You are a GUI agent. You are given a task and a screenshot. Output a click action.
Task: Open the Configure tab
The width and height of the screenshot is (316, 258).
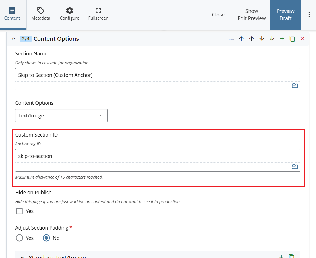(x=69, y=15)
